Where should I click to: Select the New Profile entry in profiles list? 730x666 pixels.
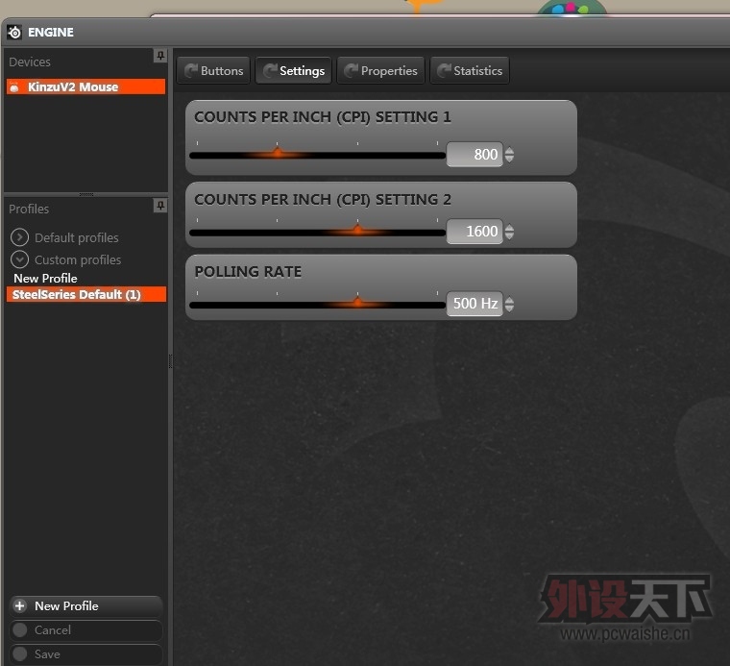[46, 278]
